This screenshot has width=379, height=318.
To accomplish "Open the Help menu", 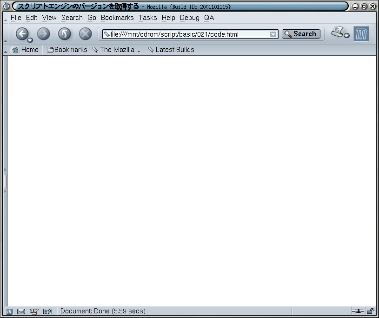I will tap(168, 18).
